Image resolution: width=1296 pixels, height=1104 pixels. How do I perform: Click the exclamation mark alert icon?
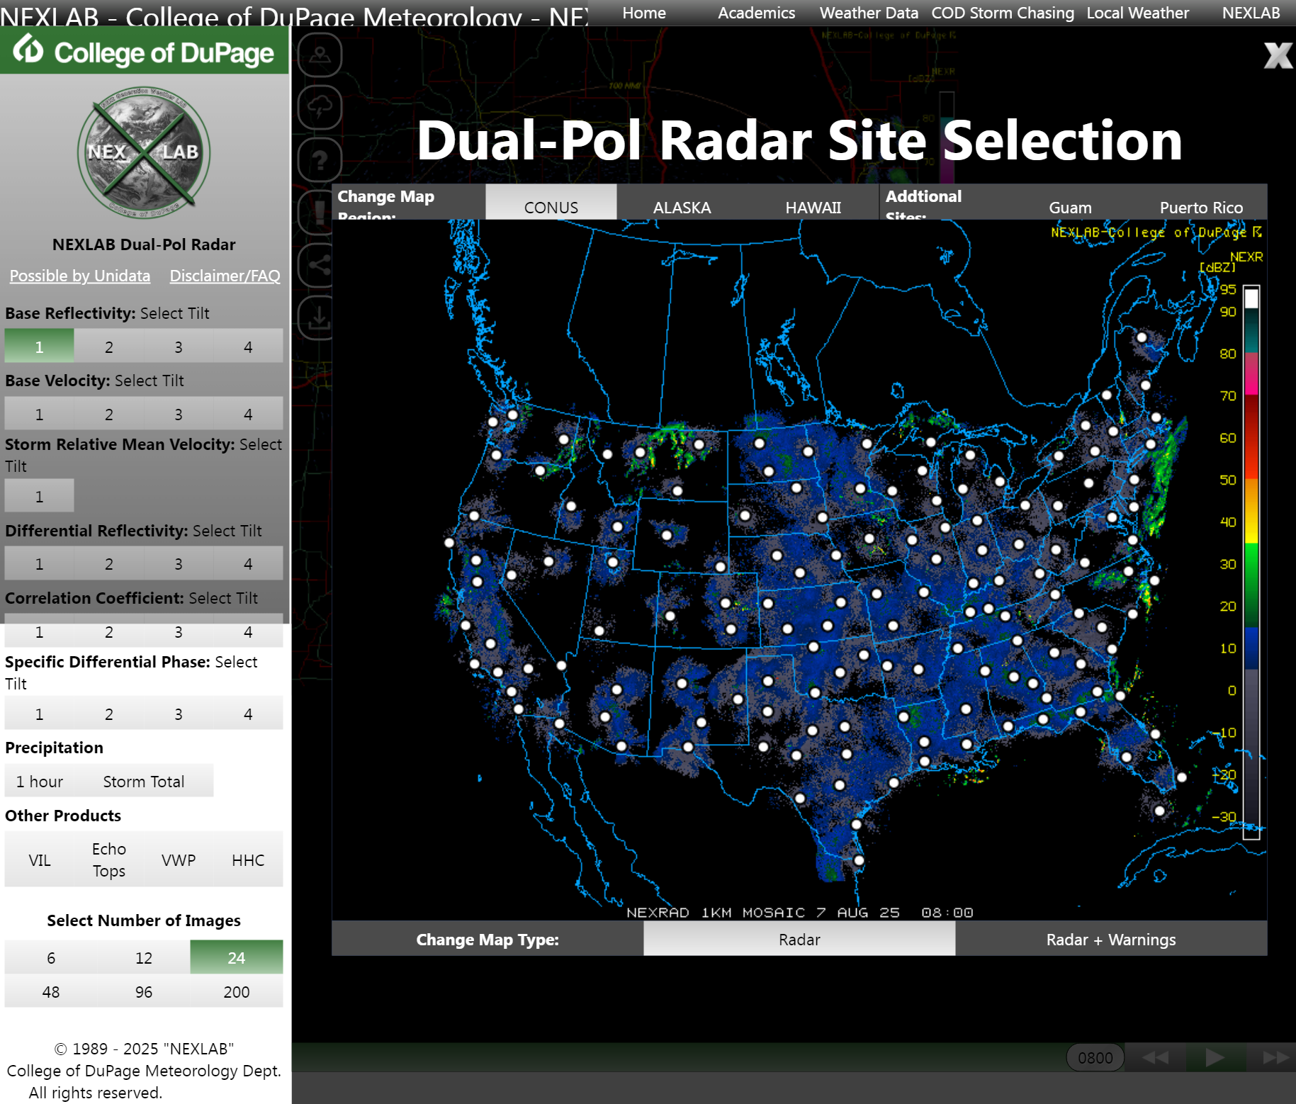(320, 212)
